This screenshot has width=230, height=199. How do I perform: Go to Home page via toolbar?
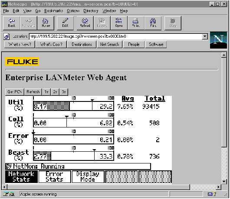coord(46,23)
